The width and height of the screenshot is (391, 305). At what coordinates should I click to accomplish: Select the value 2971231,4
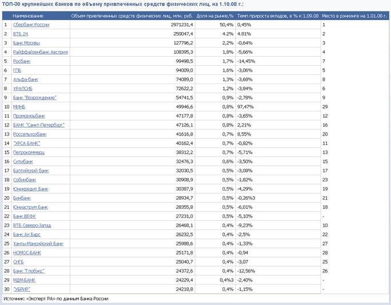(182, 25)
